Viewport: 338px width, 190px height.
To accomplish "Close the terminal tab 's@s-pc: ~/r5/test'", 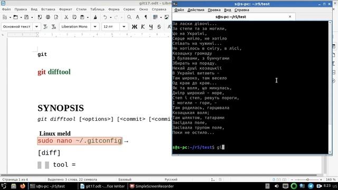I will [290, 16].
